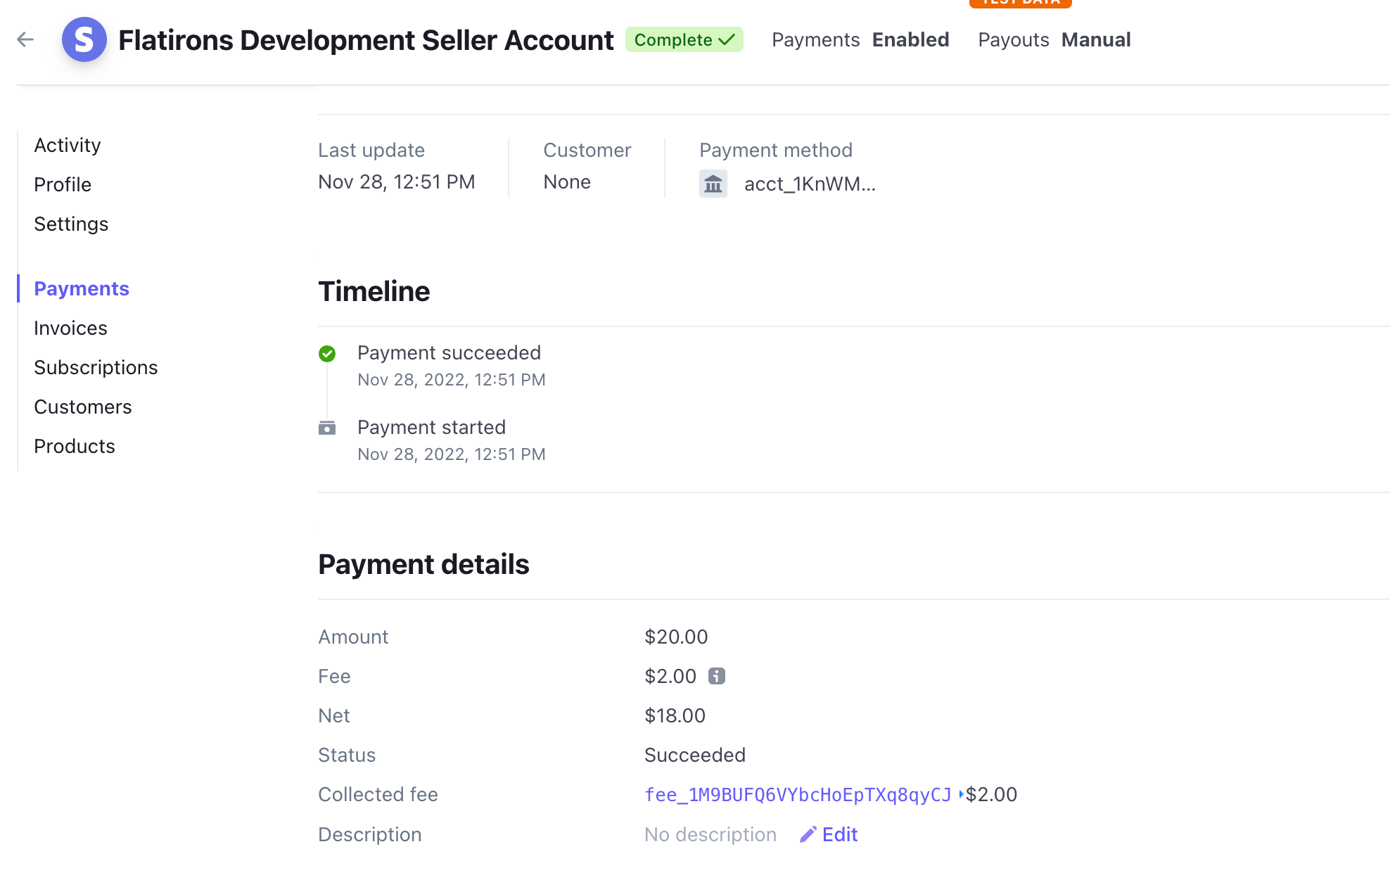The height and width of the screenshot is (875, 1390).
Task: Click Payouts Manual status text
Action: (x=1054, y=39)
